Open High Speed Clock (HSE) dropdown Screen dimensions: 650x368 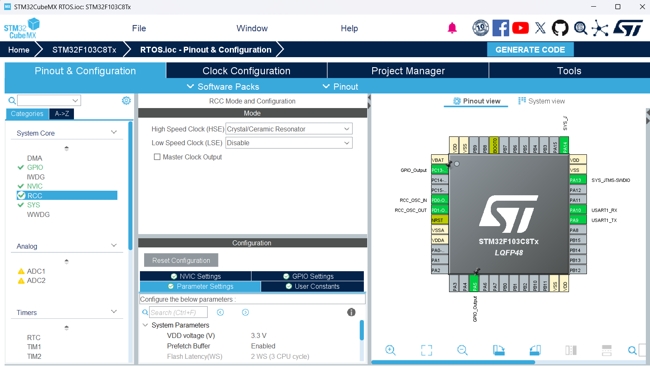pos(289,129)
